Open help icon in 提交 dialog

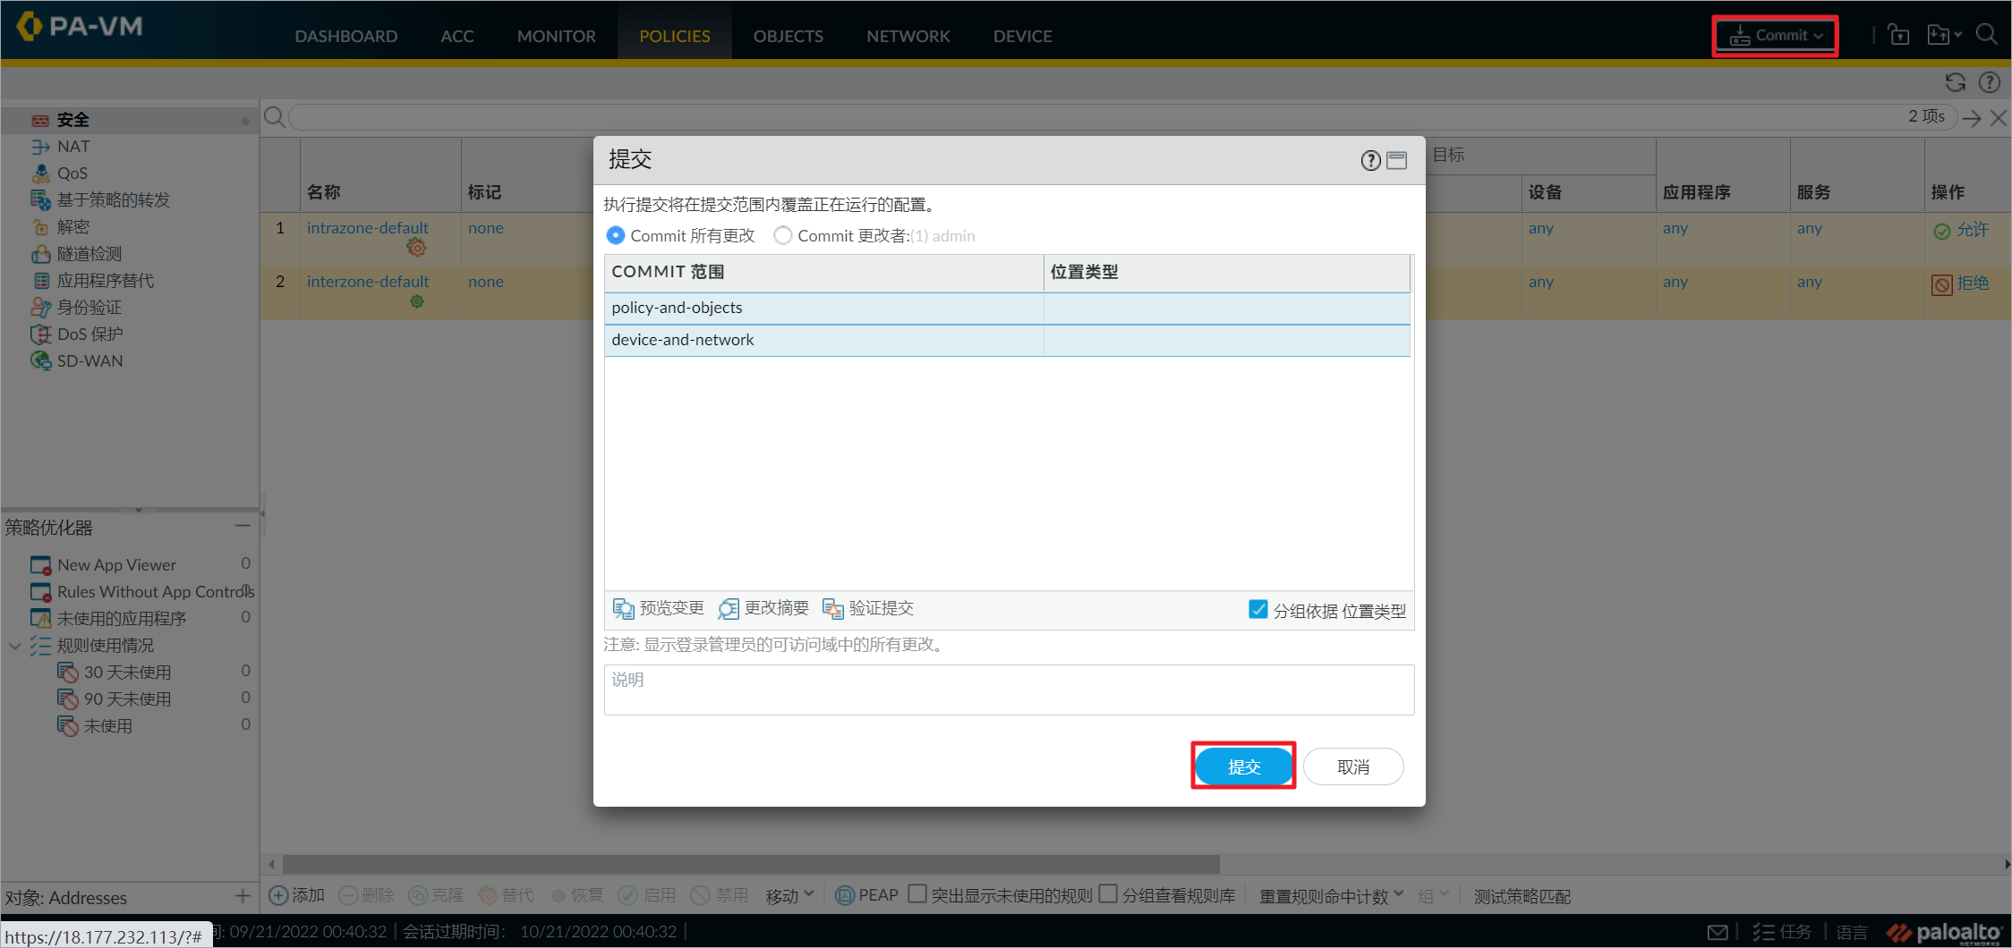click(1370, 160)
